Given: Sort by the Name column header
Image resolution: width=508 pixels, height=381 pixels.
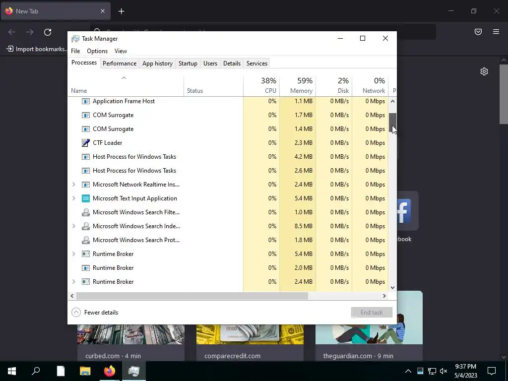Looking at the screenshot, I should click(126, 85).
